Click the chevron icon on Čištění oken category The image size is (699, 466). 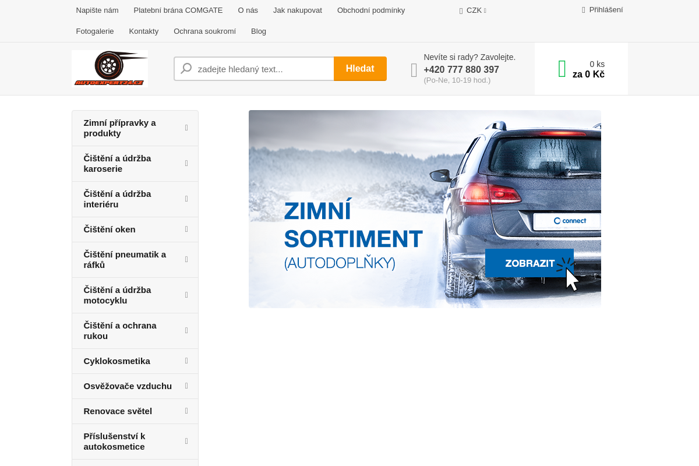point(186,229)
